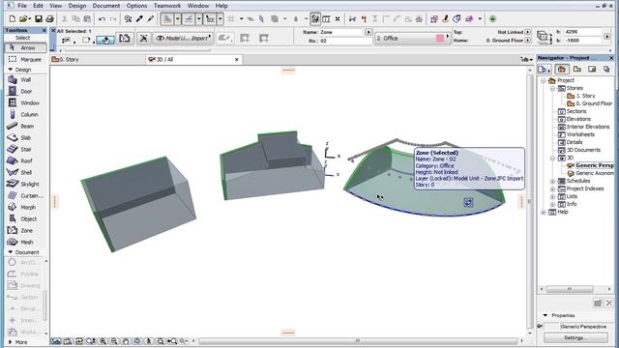Select the Window tool
The width and height of the screenshot is (619, 348).
(25, 103)
